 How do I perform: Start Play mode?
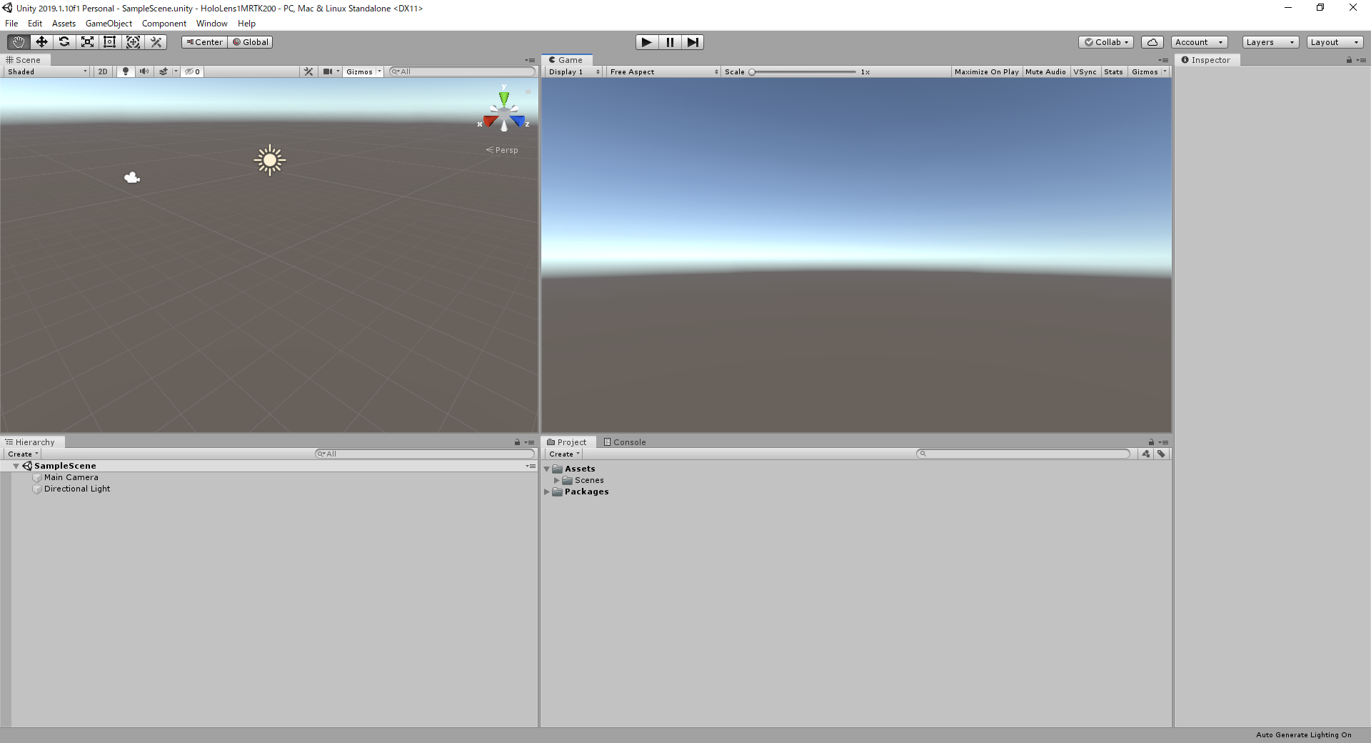(x=647, y=42)
